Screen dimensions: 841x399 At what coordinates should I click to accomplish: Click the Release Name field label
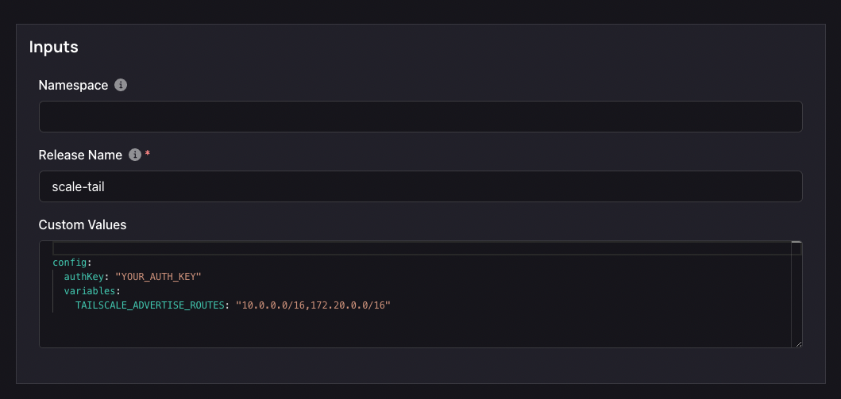pos(80,155)
